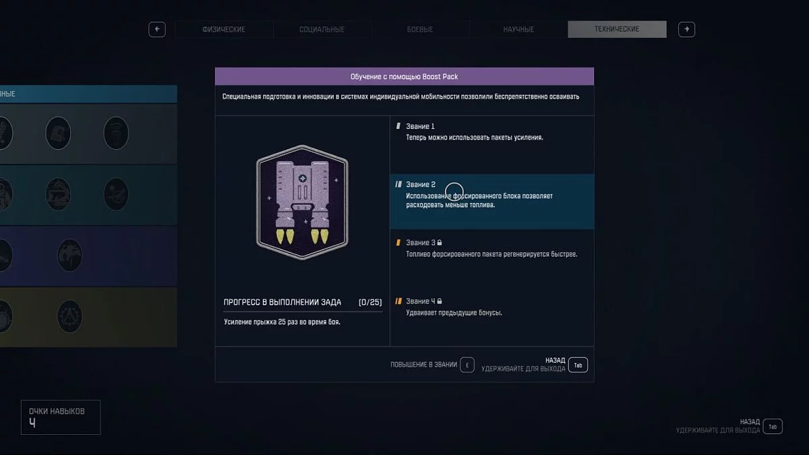Click the partially visible НЫЕ category header bar
The height and width of the screenshot is (455, 809).
[x=88, y=94]
